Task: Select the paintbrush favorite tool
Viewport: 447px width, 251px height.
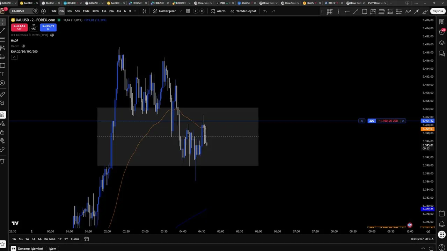Action: click(425, 12)
